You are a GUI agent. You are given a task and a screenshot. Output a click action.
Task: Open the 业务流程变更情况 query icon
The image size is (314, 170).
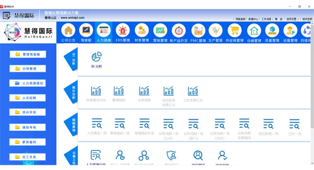pyautogui.click(x=244, y=123)
